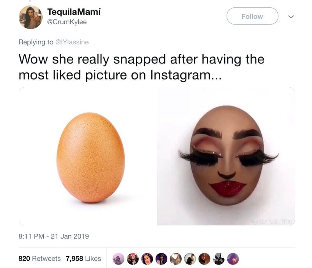The image size is (312, 268).
Task: Click the Follow button
Action: (252, 16)
